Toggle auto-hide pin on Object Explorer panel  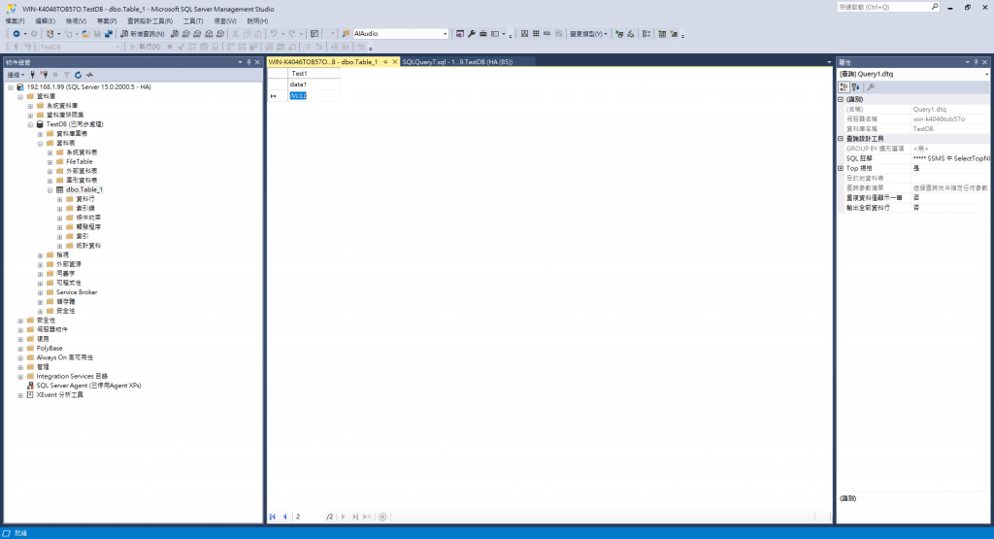pos(248,62)
